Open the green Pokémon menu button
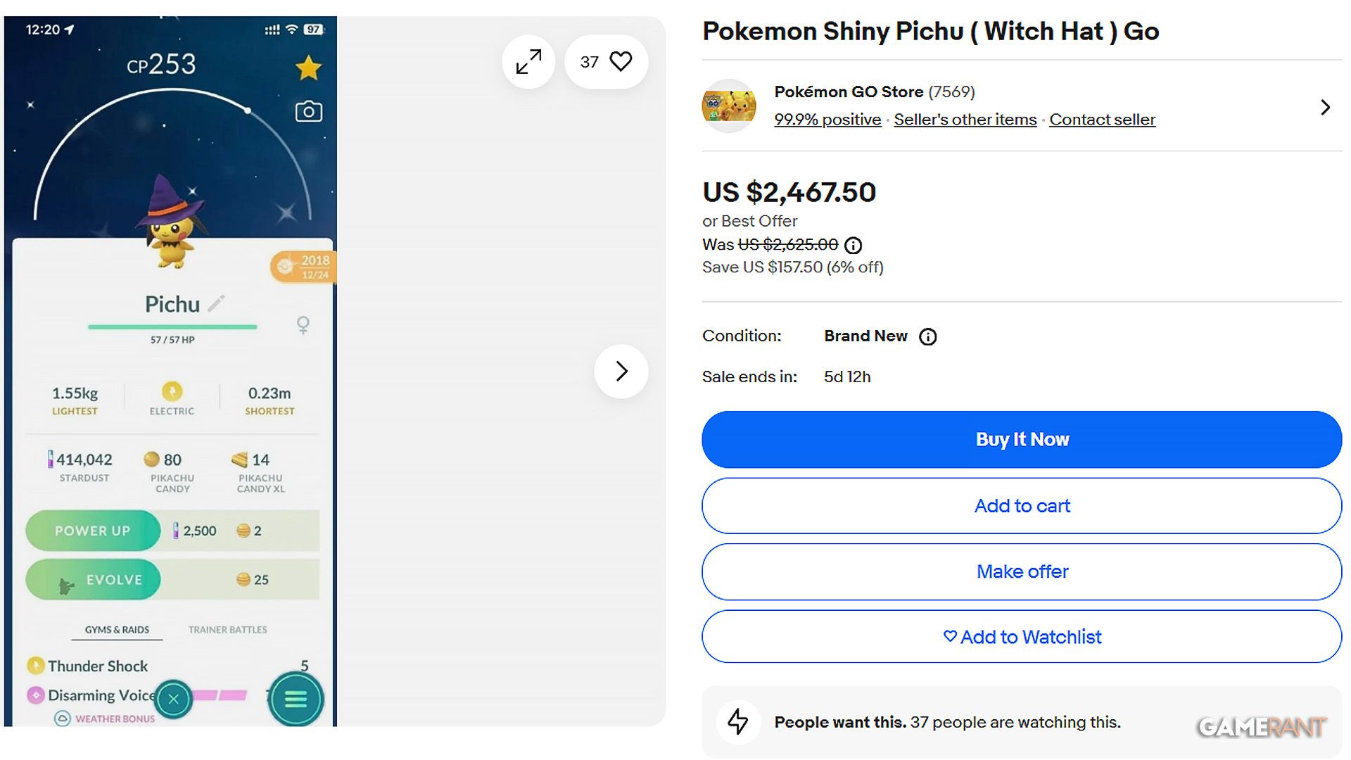1351x760 pixels. pos(296,699)
